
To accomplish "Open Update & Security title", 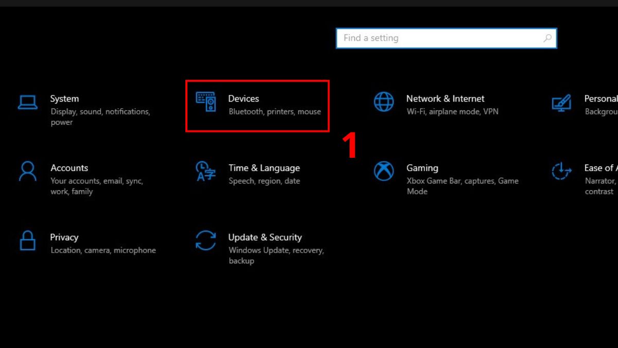I will coord(265,237).
